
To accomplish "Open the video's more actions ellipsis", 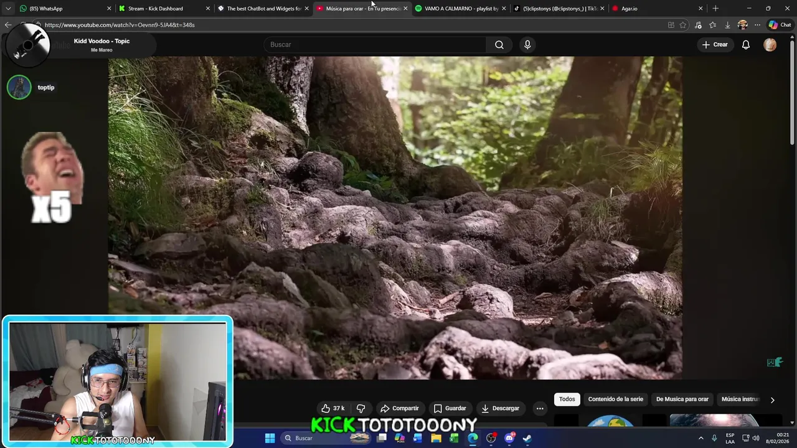I will (540, 408).
